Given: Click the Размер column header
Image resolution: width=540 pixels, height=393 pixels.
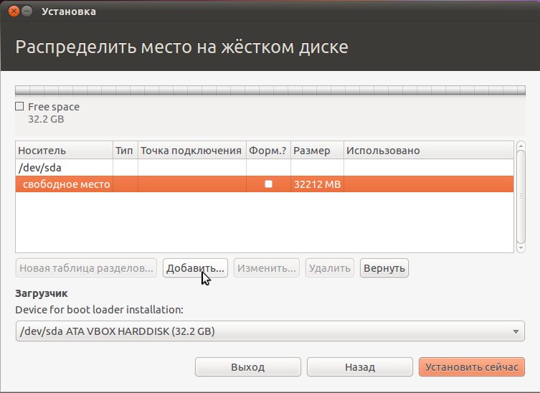Looking at the screenshot, I should pyautogui.click(x=317, y=151).
